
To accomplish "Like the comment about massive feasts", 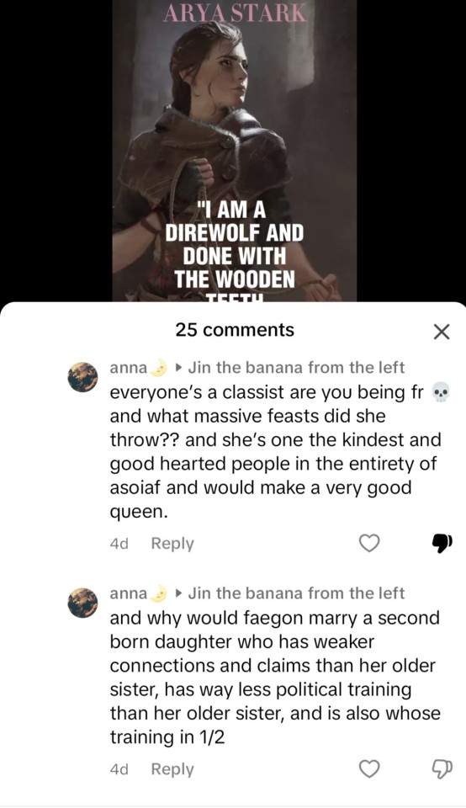I will click(x=369, y=543).
